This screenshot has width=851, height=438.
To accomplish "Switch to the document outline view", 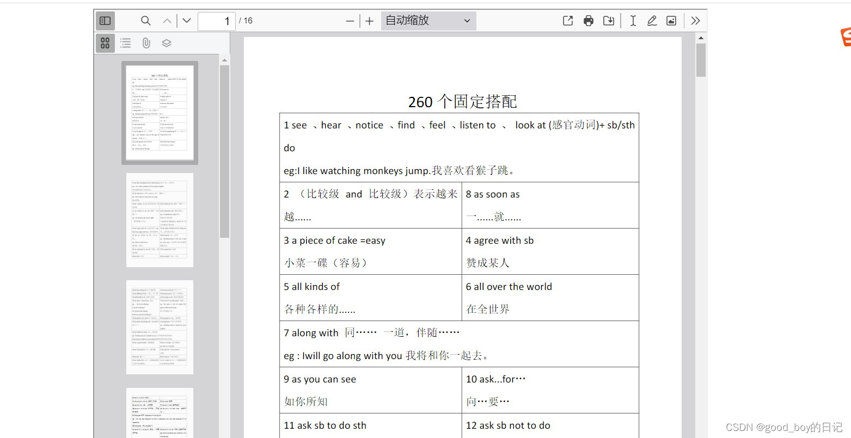I will pyautogui.click(x=125, y=42).
